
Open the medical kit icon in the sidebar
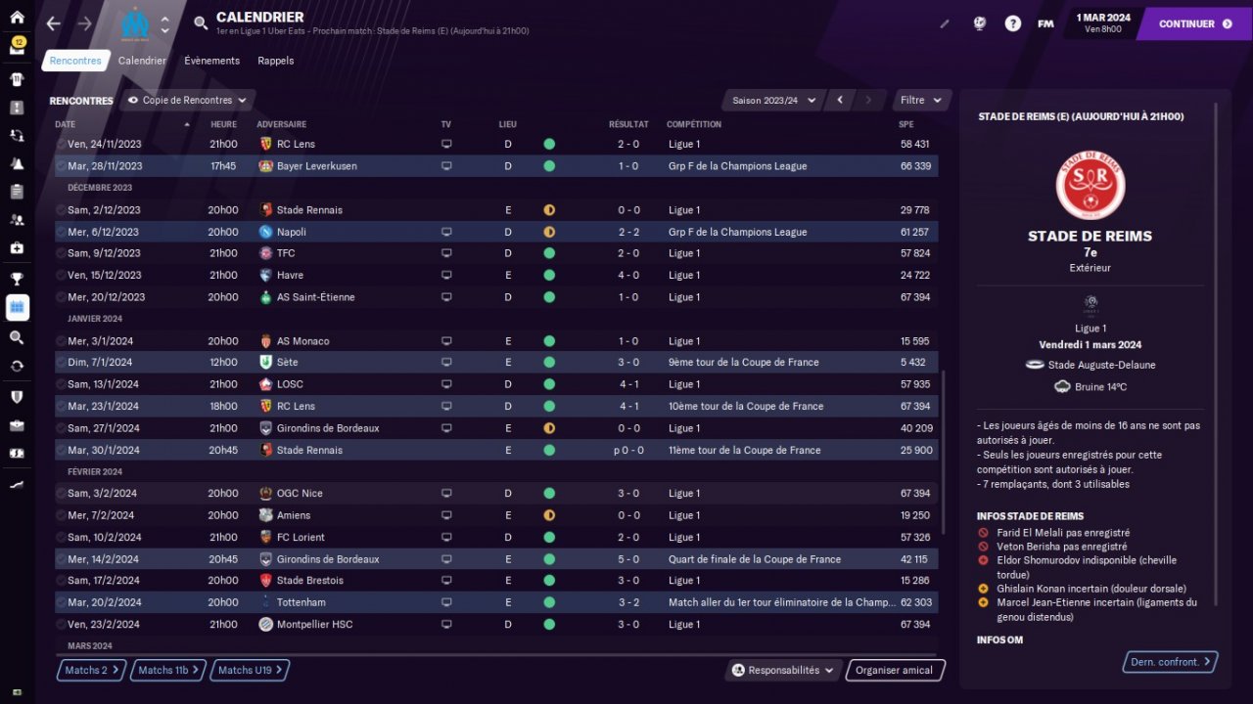(17, 248)
